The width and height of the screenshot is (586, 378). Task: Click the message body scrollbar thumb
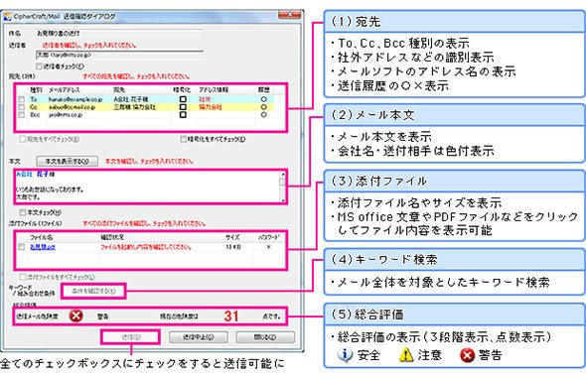[282, 182]
